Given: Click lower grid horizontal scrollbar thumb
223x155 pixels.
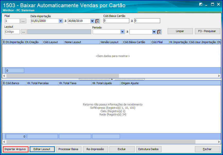Looking at the screenshot, I should (x=101, y=142).
